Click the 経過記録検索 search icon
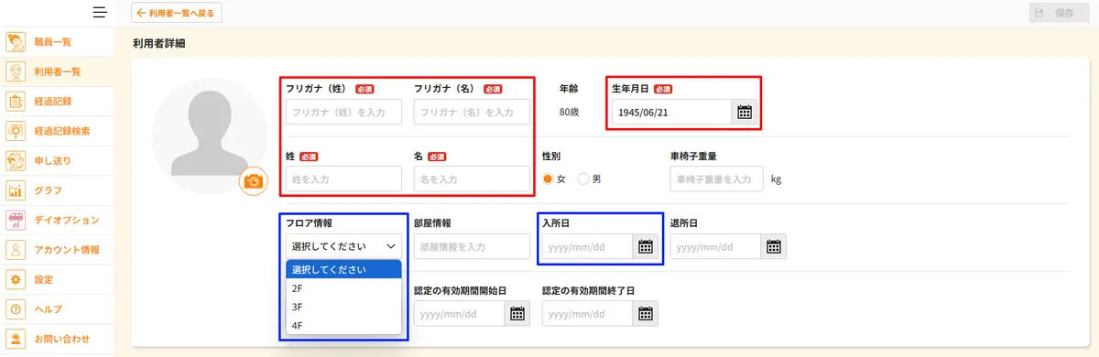Screen dimensions: 1099x357 [x=16, y=131]
